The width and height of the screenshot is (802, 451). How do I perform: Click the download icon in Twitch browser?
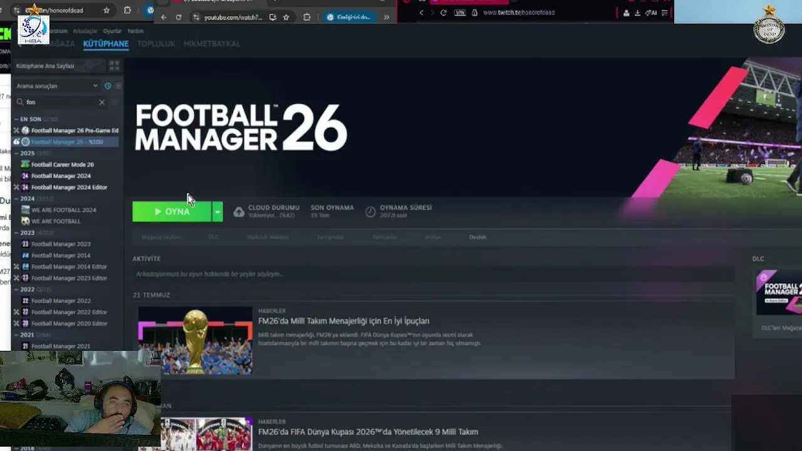coord(637,13)
